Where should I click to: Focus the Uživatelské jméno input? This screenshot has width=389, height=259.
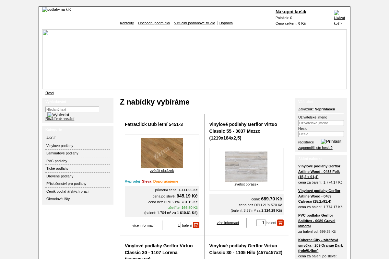(321, 123)
